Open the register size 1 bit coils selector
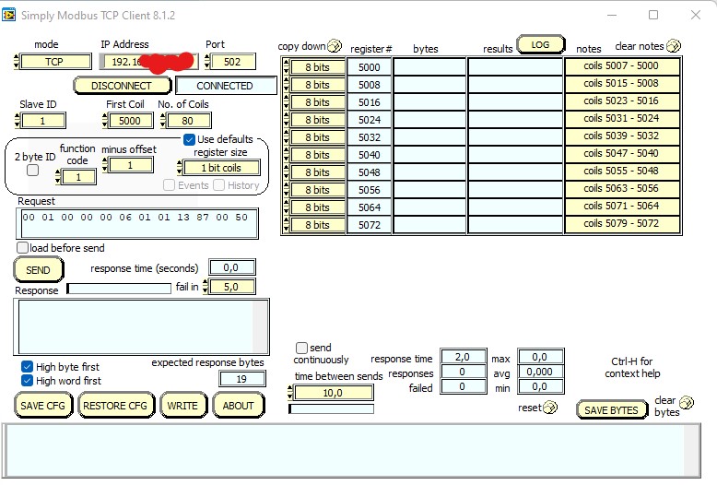Viewport: 717px width, 485px height. (221, 168)
